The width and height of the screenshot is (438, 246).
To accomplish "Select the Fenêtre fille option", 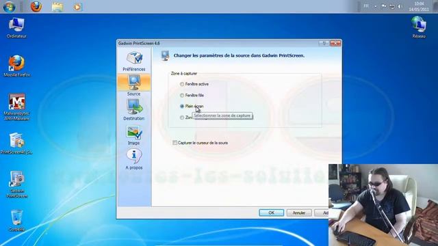I will (x=182, y=96).
